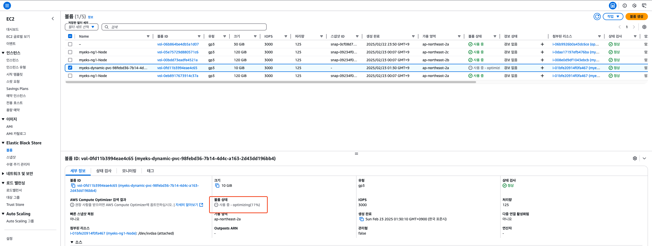Collapse the 소스 section in details
The width and height of the screenshot is (652, 246).
click(72, 242)
